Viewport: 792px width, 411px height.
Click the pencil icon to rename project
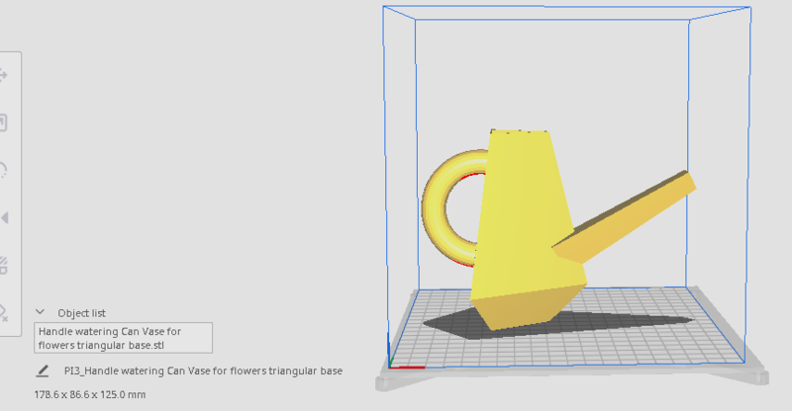(x=43, y=371)
